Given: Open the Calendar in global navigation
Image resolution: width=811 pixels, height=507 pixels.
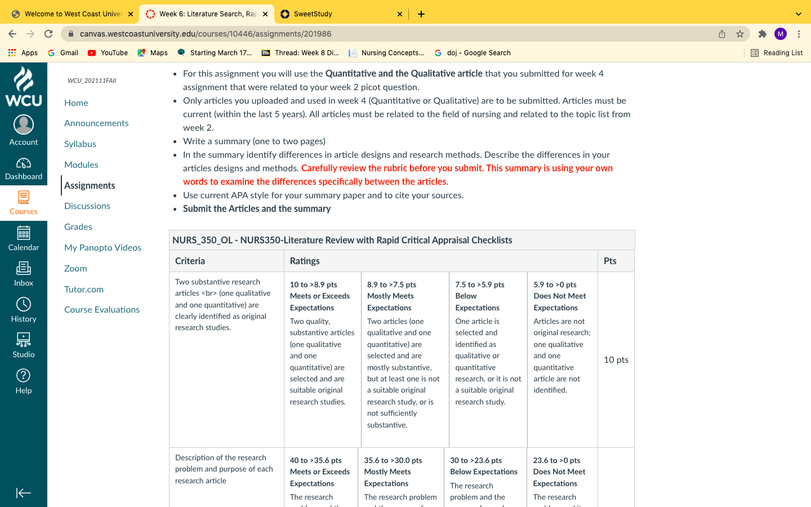Looking at the screenshot, I should coord(24,233).
